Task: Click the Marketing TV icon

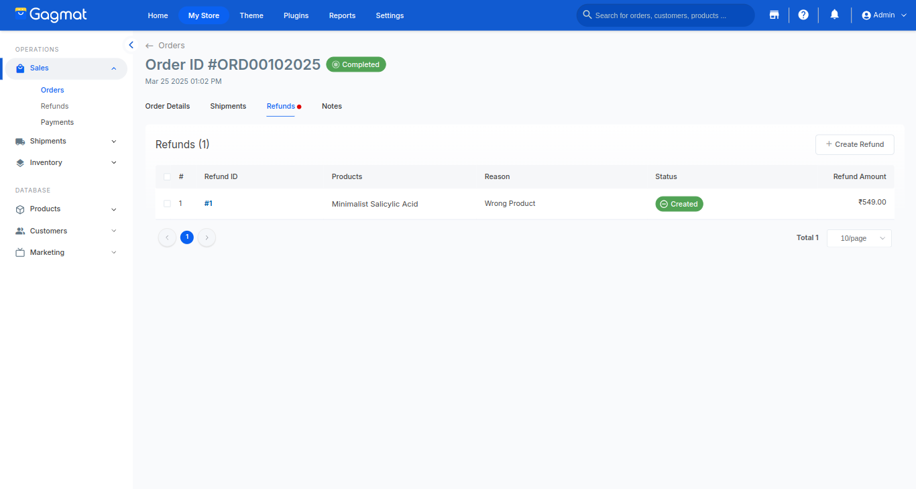Action: tap(20, 253)
